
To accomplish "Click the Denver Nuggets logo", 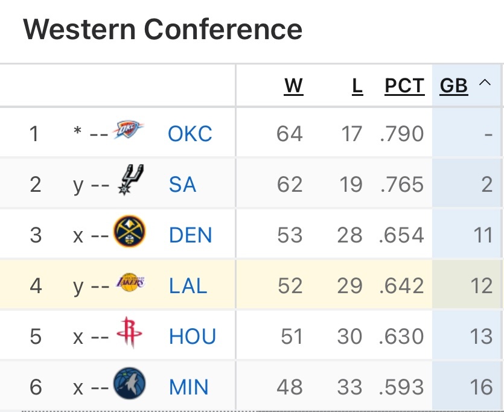I will coord(130,233).
